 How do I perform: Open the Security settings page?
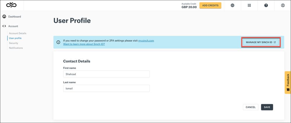point(13,43)
